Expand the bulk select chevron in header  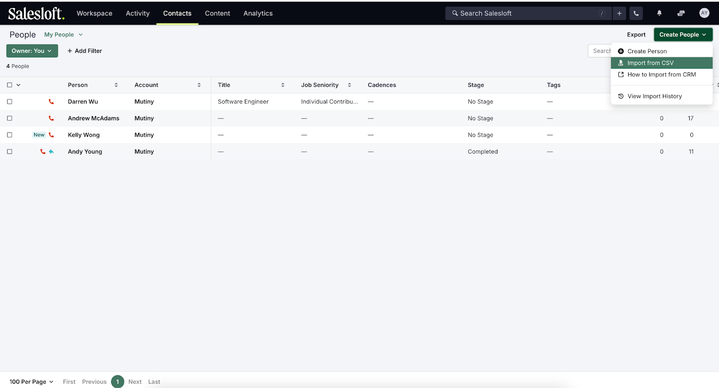[18, 85]
